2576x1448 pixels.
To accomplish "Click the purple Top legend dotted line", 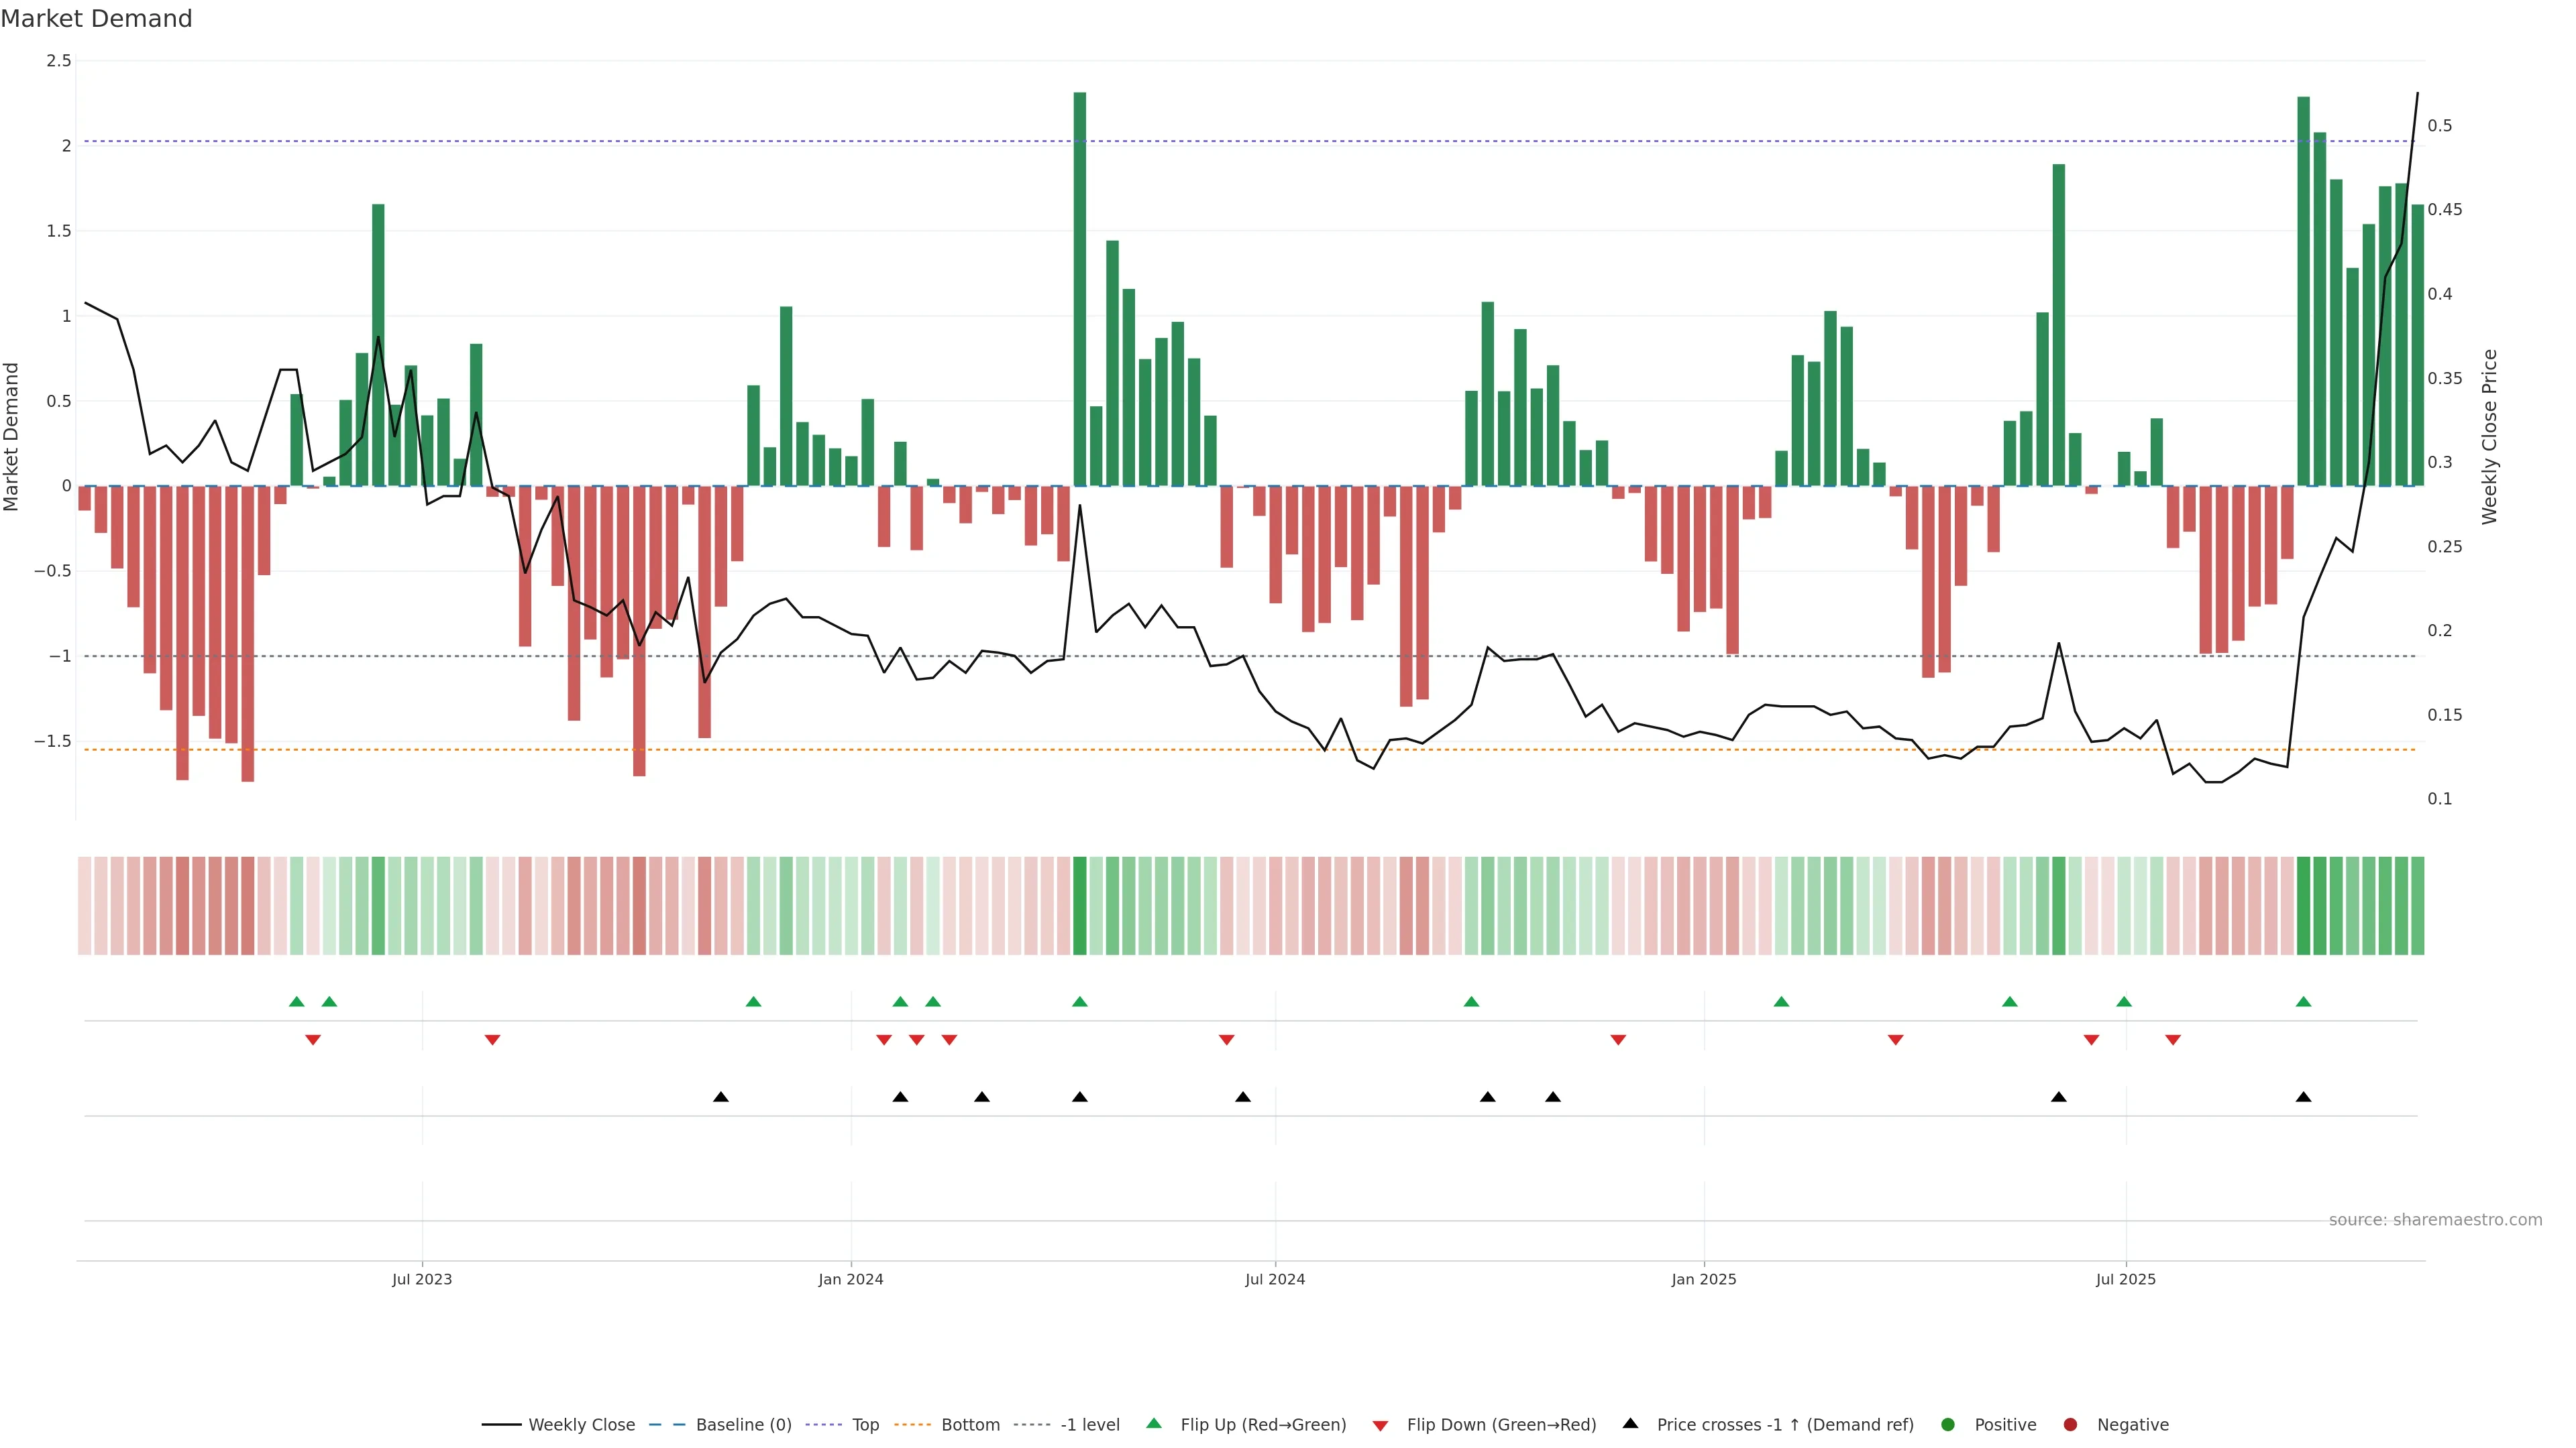I will click(823, 1424).
